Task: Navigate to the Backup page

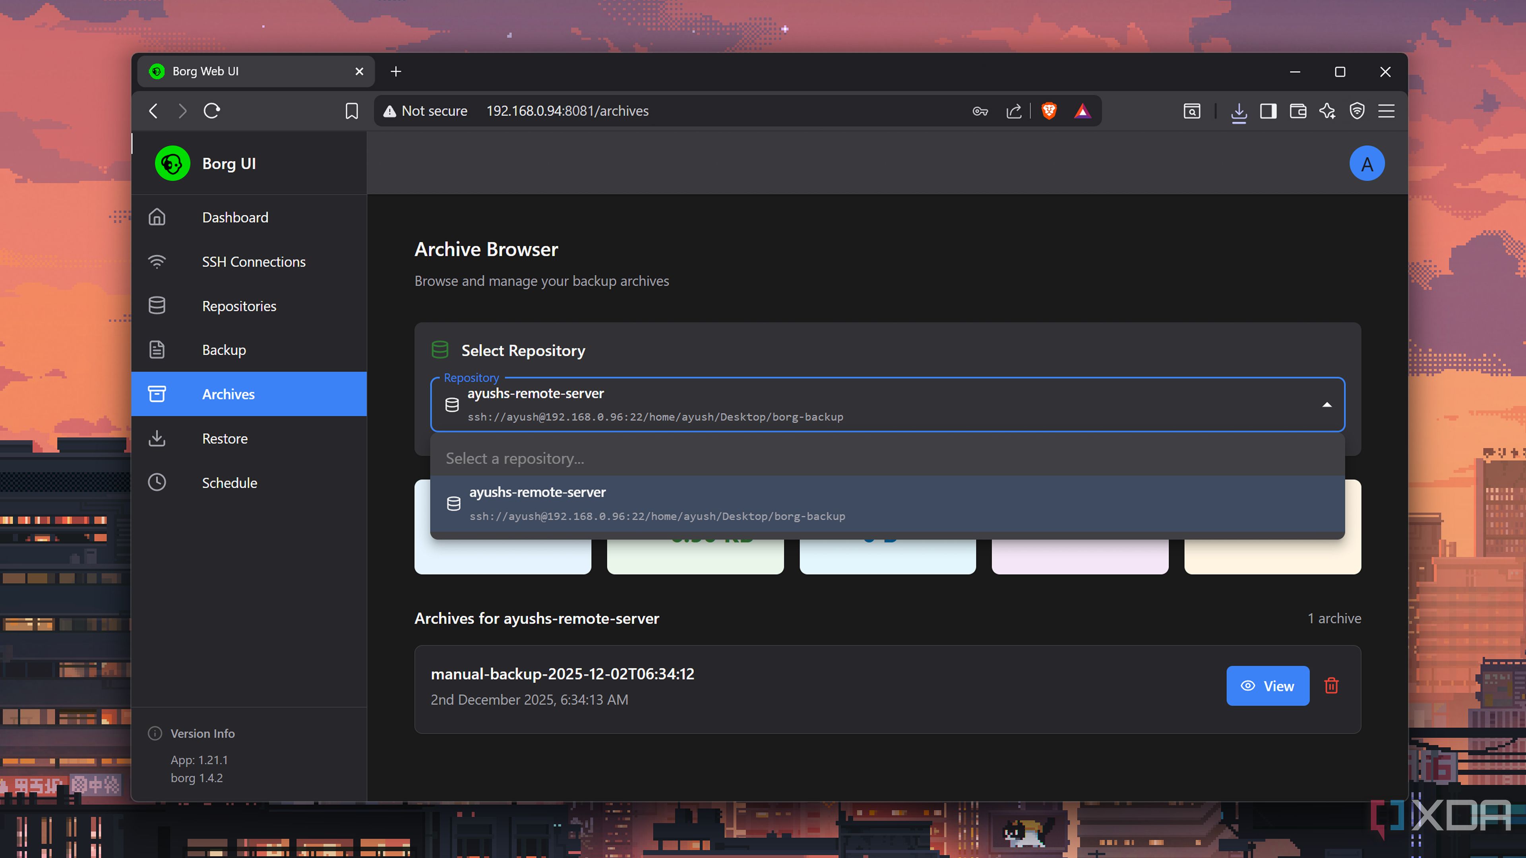Action: 249,350
